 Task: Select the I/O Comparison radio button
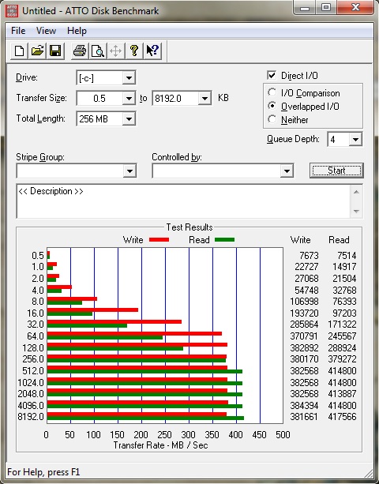click(x=272, y=92)
